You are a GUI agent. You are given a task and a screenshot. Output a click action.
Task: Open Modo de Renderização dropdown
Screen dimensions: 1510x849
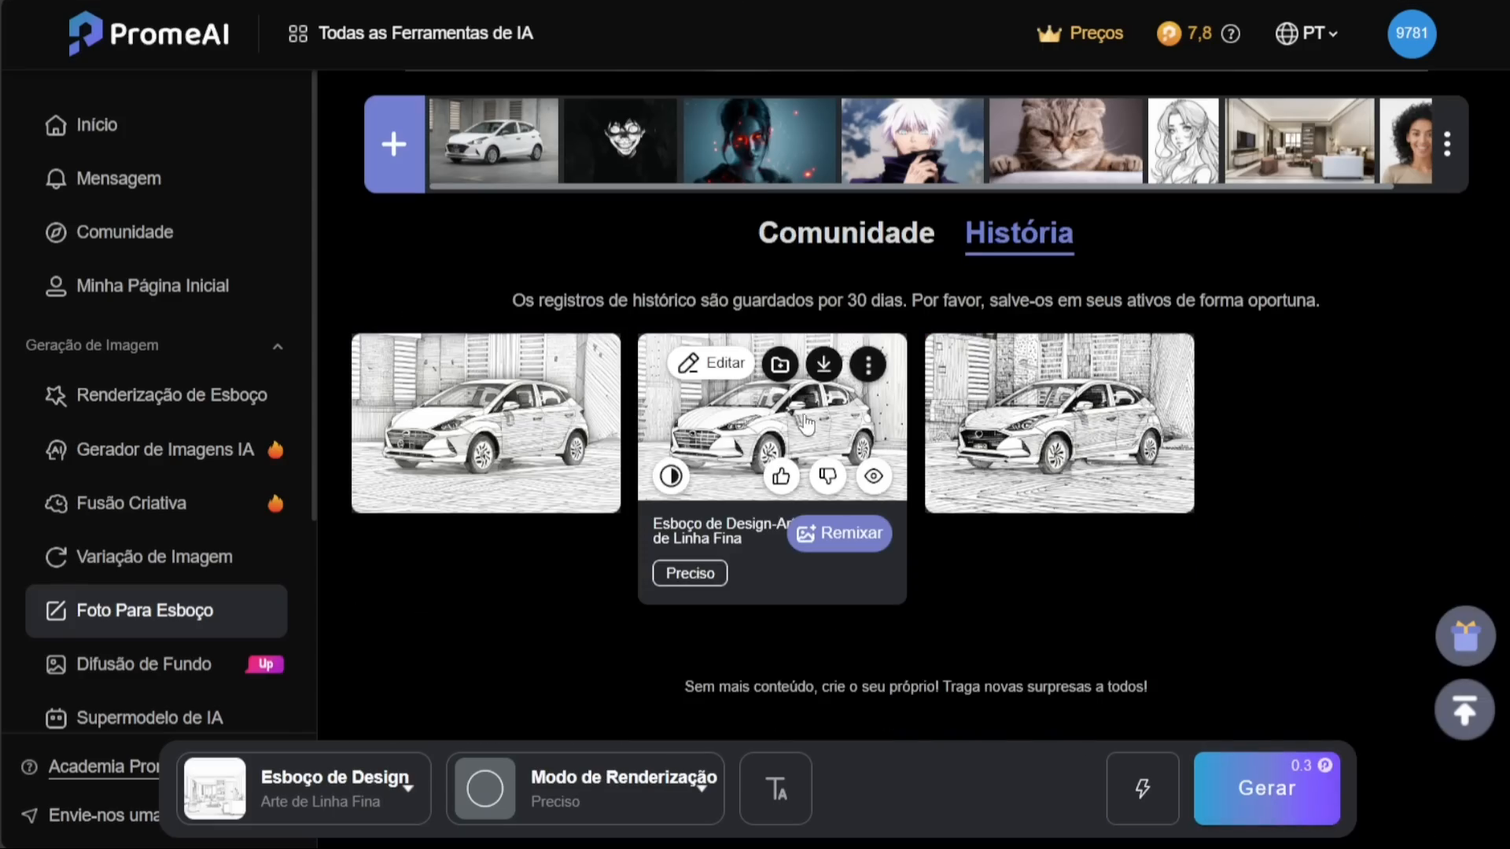[585, 788]
